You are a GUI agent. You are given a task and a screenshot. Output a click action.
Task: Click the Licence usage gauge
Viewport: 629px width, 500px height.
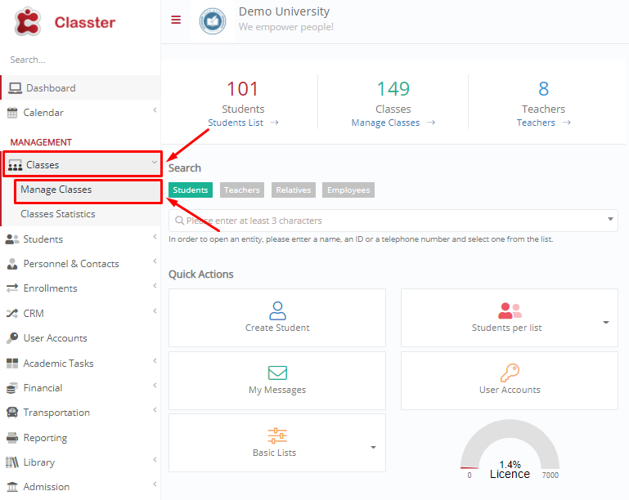pos(510,449)
